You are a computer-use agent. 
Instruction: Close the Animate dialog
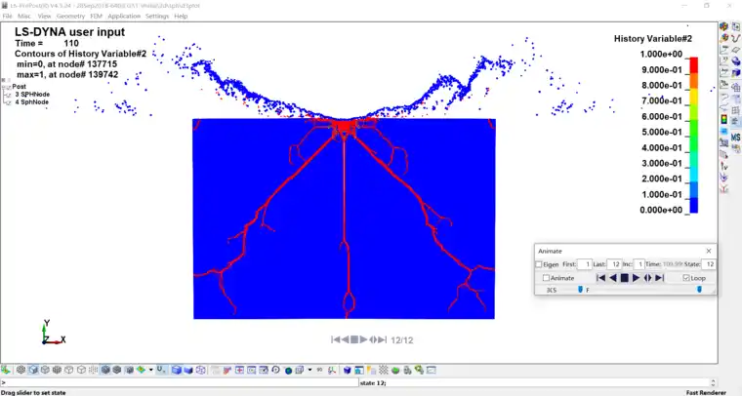[x=709, y=251]
